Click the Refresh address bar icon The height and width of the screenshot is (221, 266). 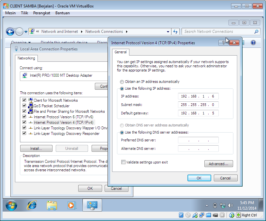tap(175, 32)
